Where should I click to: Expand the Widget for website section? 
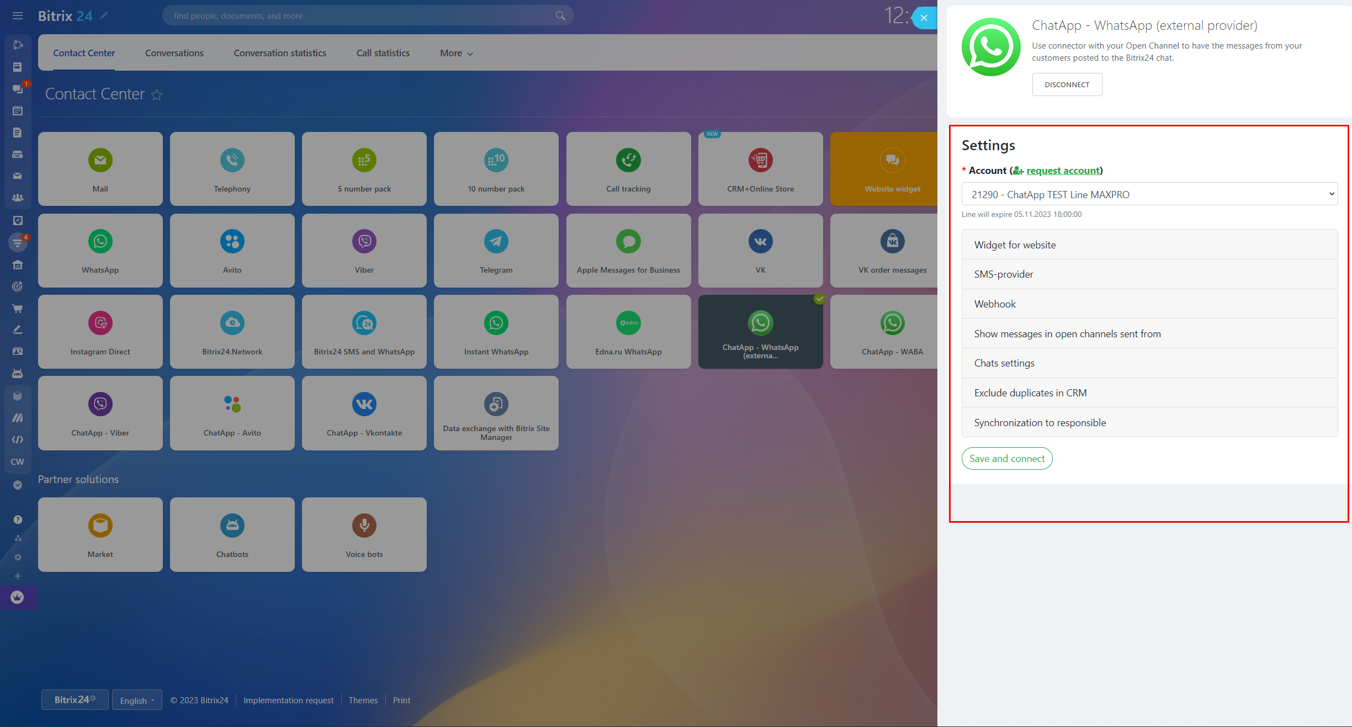[1149, 245]
